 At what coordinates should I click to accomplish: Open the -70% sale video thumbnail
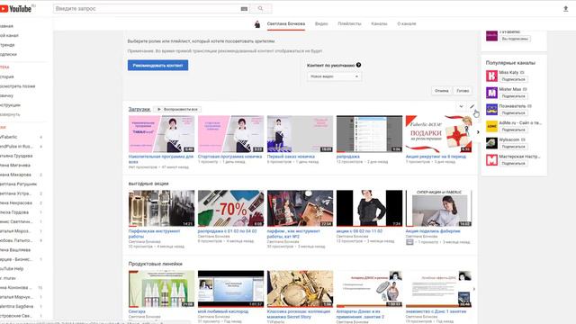pos(230,208)
